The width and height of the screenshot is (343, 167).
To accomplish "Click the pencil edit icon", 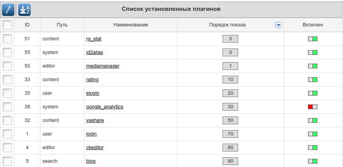I will tap(8, 9).
